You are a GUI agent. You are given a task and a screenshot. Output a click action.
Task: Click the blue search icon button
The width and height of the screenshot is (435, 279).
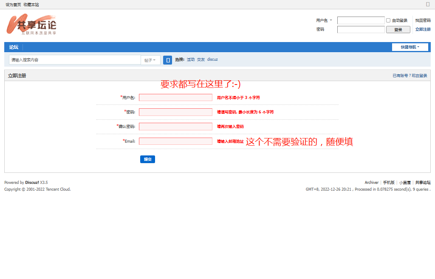click(x=167, y=60)
